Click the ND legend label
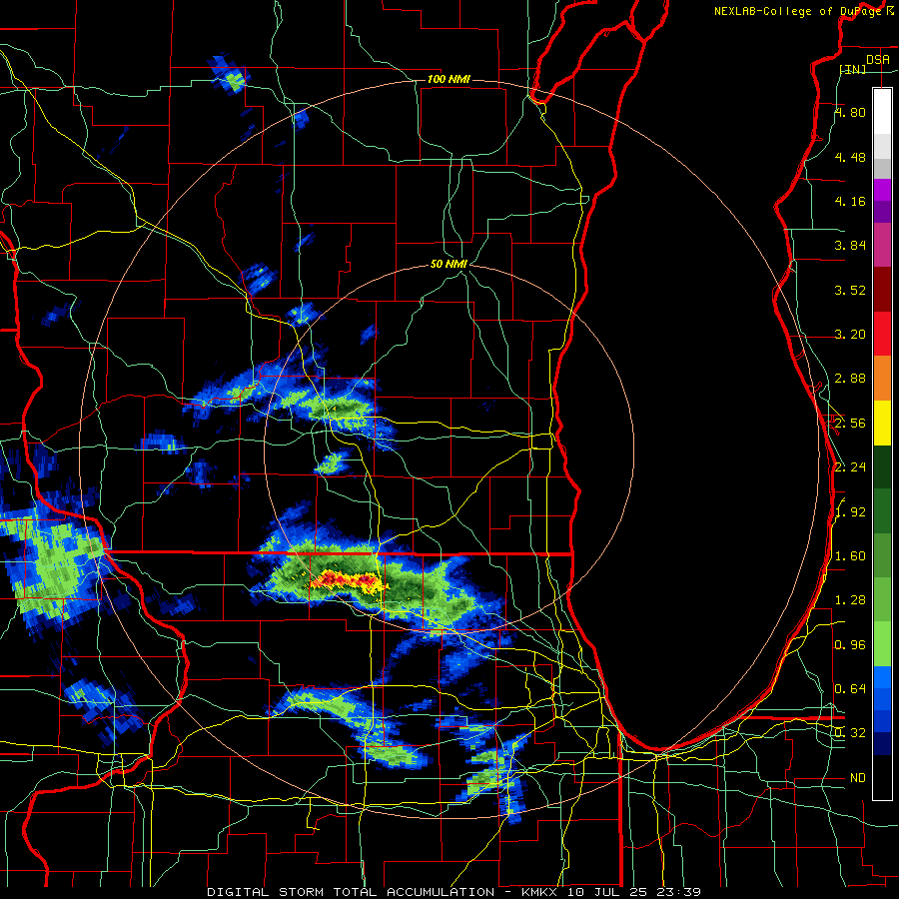This screenshot has width=899, height=899. 858,778
